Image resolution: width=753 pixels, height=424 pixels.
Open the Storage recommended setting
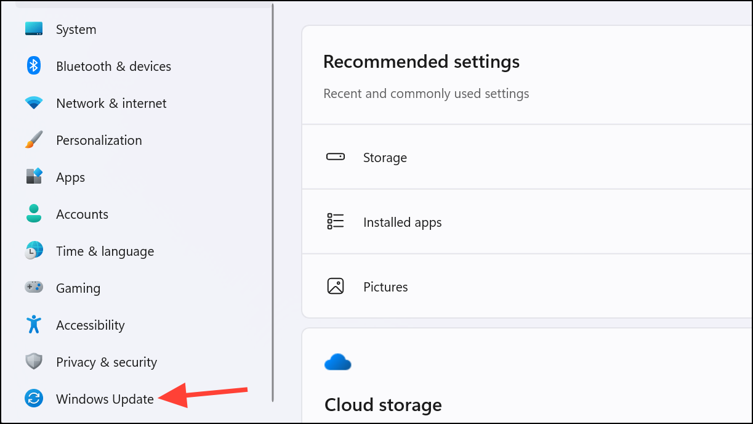[385, 158]
